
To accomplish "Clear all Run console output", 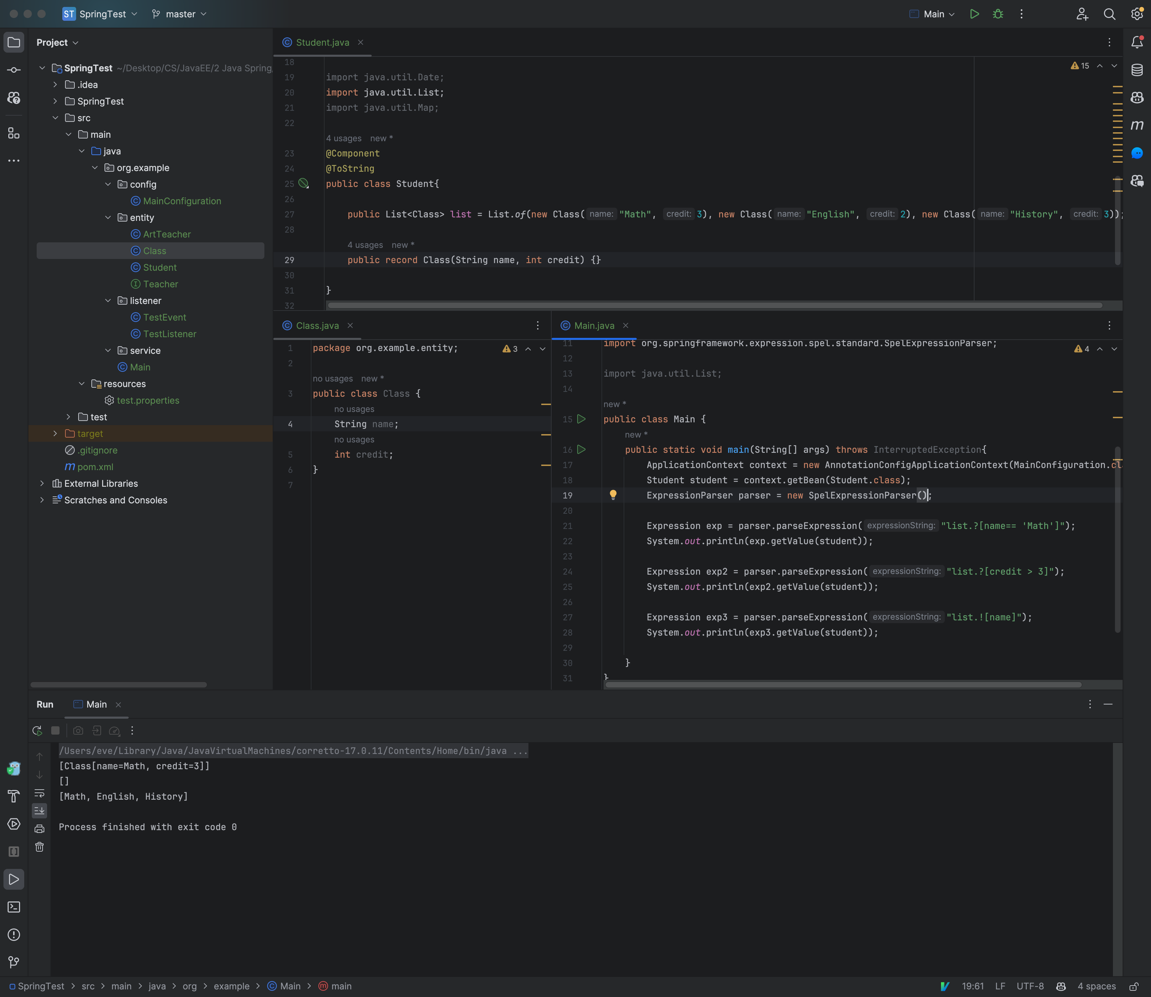I will click(x=39, y=847).
